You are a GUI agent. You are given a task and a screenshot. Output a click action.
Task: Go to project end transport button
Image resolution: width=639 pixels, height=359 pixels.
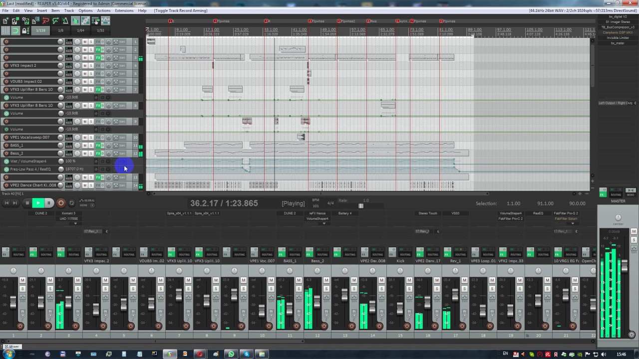coord(15,203)
